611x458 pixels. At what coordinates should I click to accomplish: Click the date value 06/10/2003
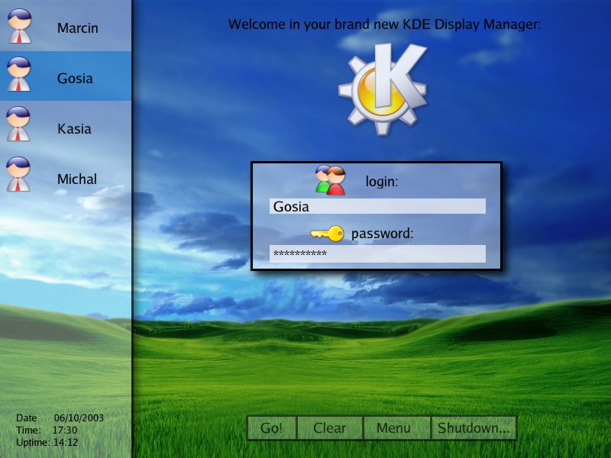(x=79, y=418)
